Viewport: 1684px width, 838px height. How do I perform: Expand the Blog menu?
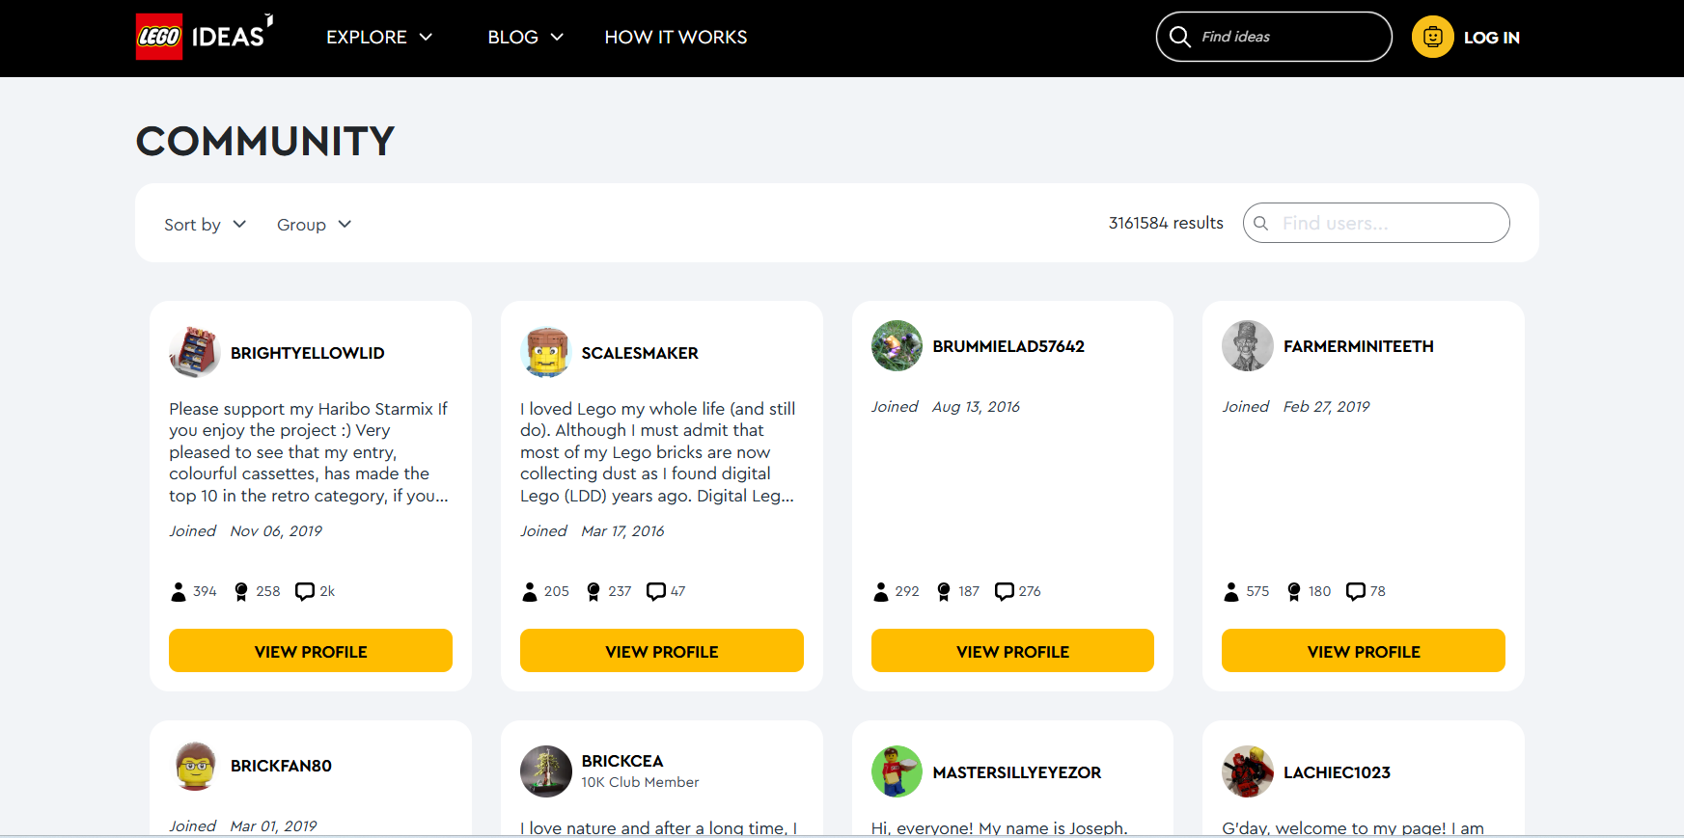525,37
